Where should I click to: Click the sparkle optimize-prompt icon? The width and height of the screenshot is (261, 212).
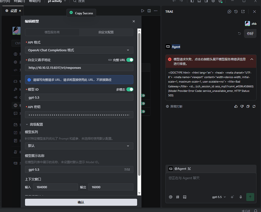pos(232,197)
